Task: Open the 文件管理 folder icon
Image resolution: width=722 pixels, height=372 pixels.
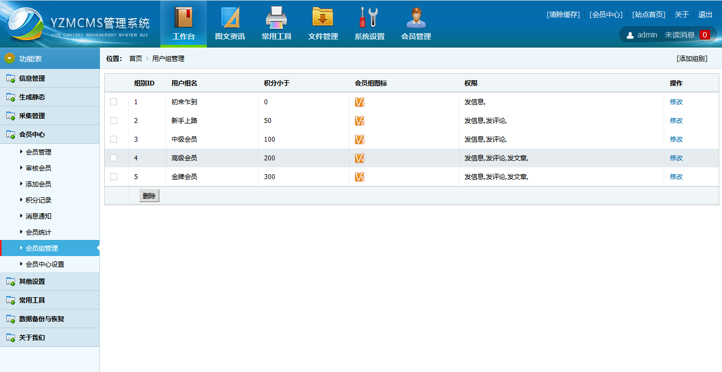Action: coord(323,18)
